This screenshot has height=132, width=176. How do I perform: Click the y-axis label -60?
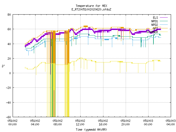pos(8,117)
